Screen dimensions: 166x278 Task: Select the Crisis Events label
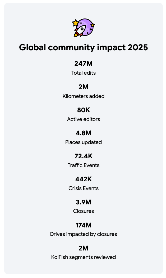click(x=83, y=188)
